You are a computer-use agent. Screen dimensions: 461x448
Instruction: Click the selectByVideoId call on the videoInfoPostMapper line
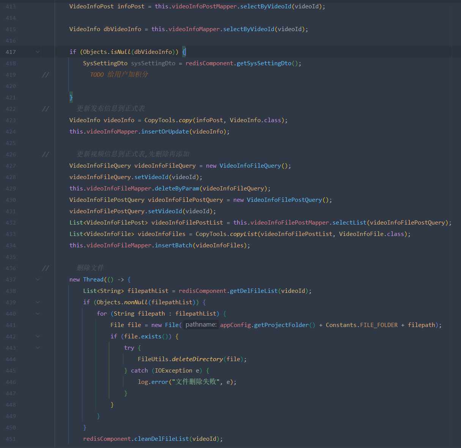[x=266, y=6]
